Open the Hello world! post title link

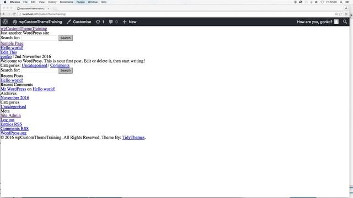coord(12,48)
